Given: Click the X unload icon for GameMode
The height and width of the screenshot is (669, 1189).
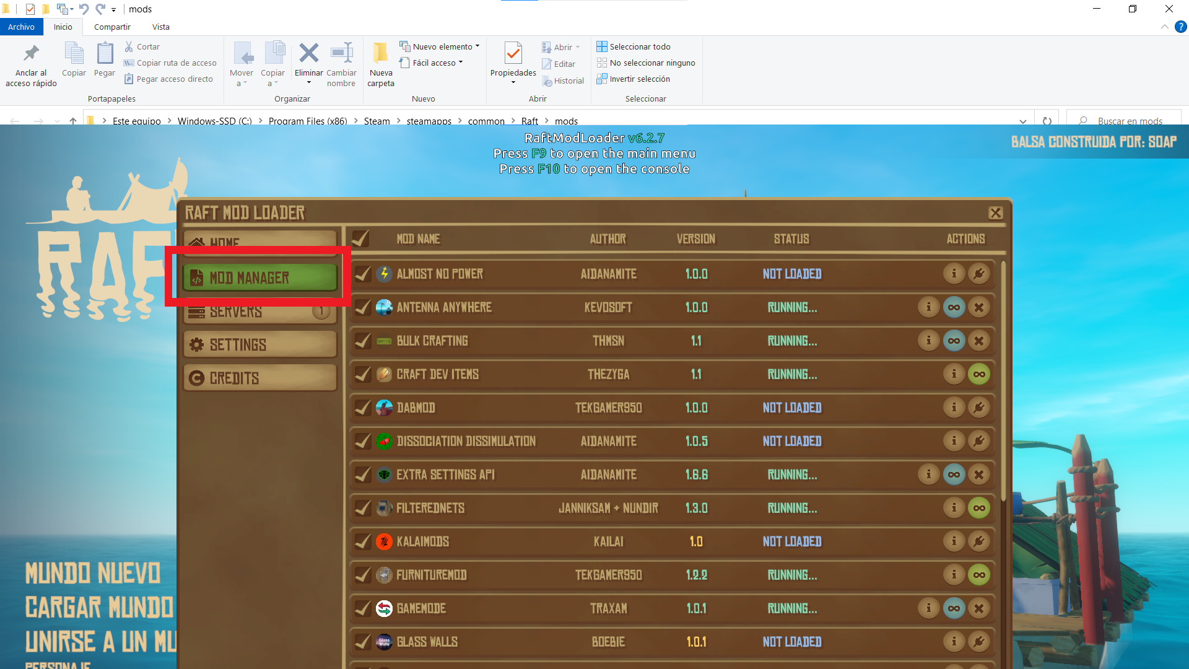Looking at the screenshot, I should [978, 608].
